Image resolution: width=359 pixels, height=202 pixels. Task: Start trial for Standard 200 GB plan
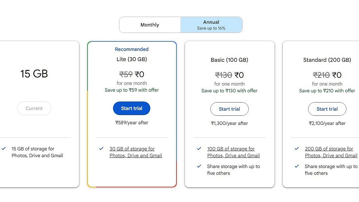(327, 109)
